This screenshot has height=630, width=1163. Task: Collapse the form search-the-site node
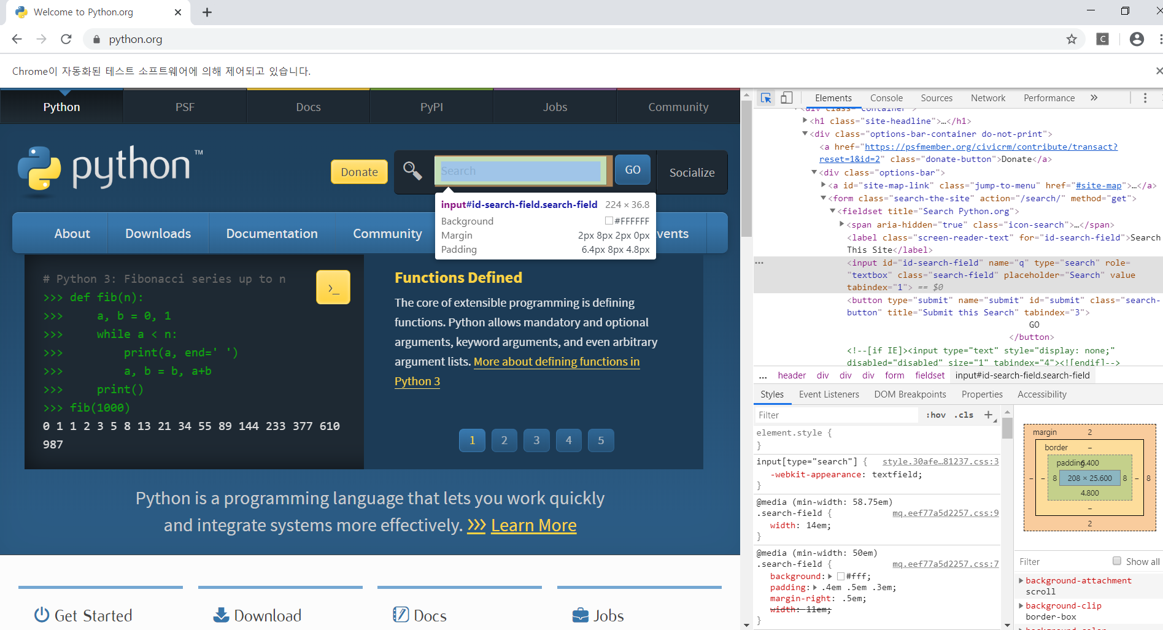[823, 198]
